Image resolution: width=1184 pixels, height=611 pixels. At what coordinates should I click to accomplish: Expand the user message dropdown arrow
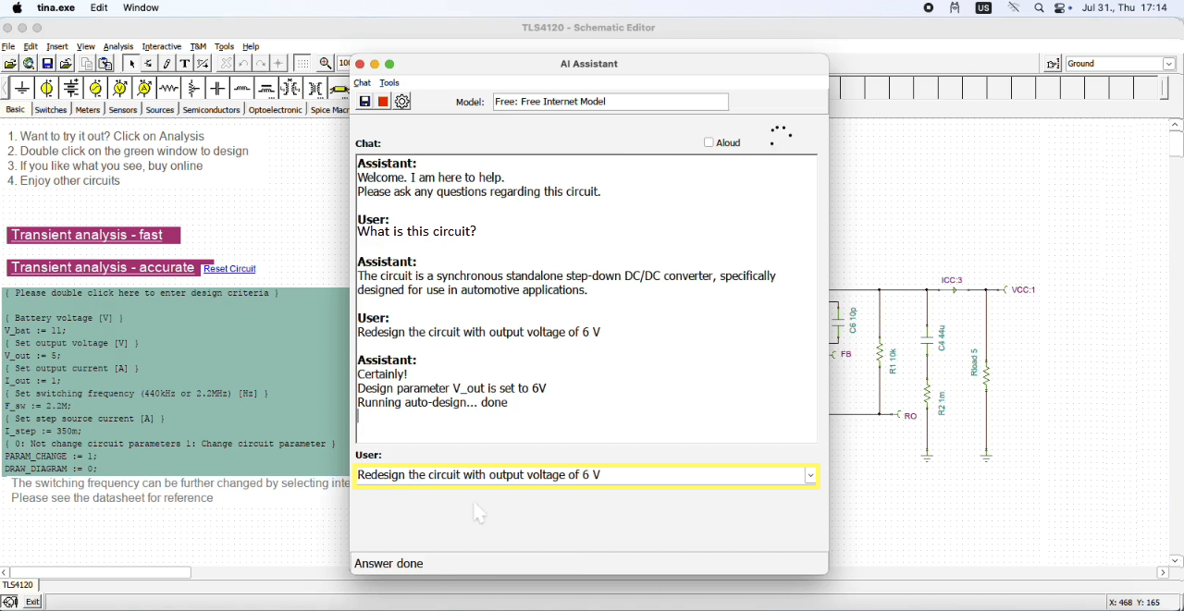tap(811, 475)
